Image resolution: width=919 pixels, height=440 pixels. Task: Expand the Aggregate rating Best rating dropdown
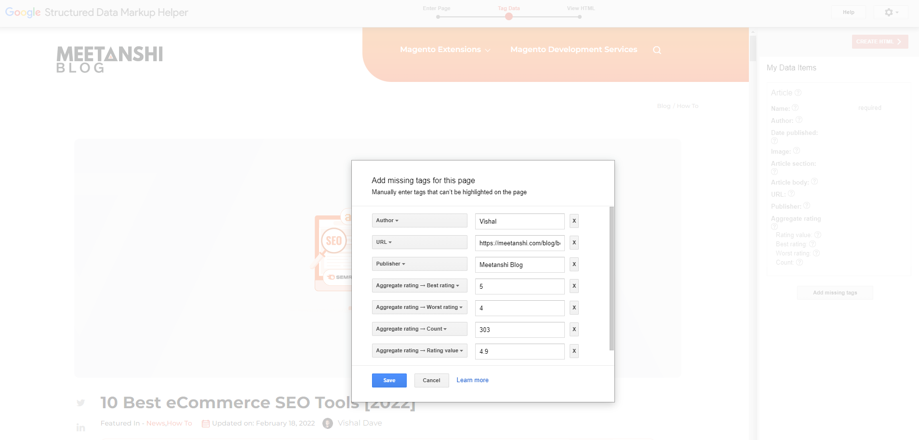[x=419, y=285]
